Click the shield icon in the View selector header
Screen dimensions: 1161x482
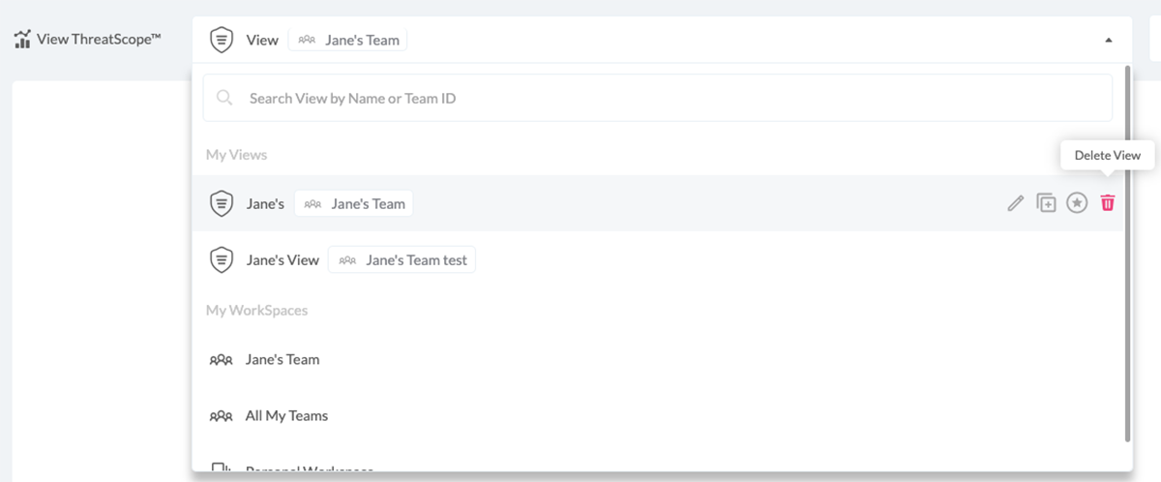(x=222, y=41)
